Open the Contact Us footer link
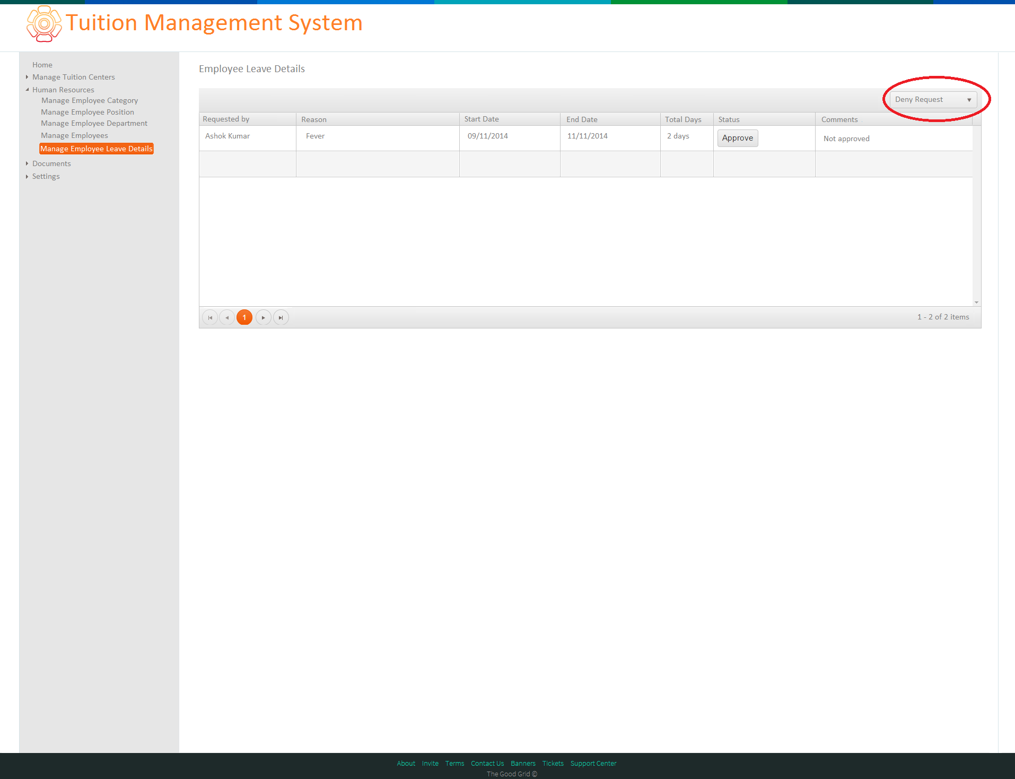This screenshot has height=779, width=1015. (x=487, y=764)
